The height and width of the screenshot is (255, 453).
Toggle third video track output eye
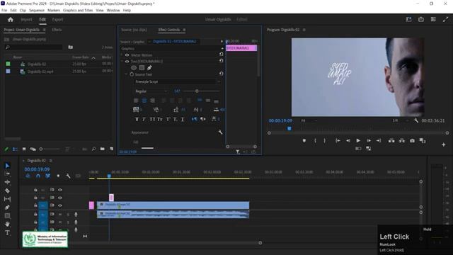click(59, 205)
